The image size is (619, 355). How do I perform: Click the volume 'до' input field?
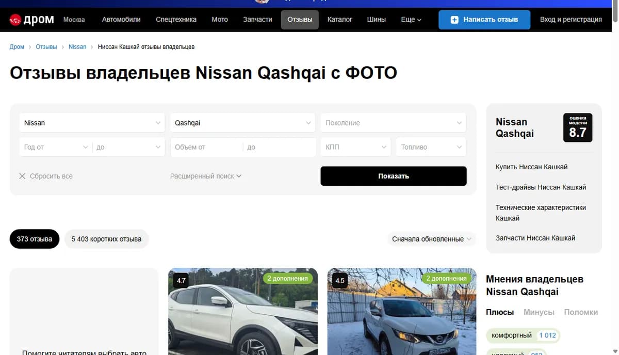point(280,147)
